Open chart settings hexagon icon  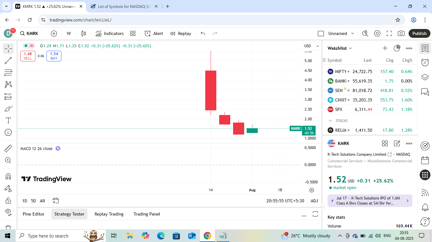(x=377, y=33)
